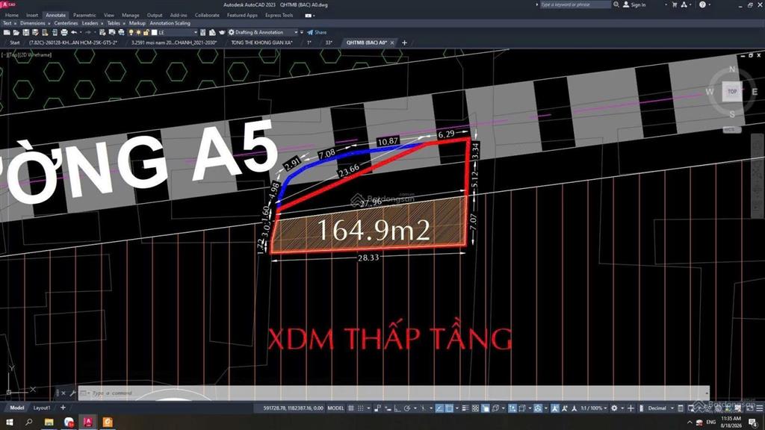The height and width of the screenshot is (430, 765).
Task: Click the AutoCAD application menu A logo
Action: [x=7, y=4]
